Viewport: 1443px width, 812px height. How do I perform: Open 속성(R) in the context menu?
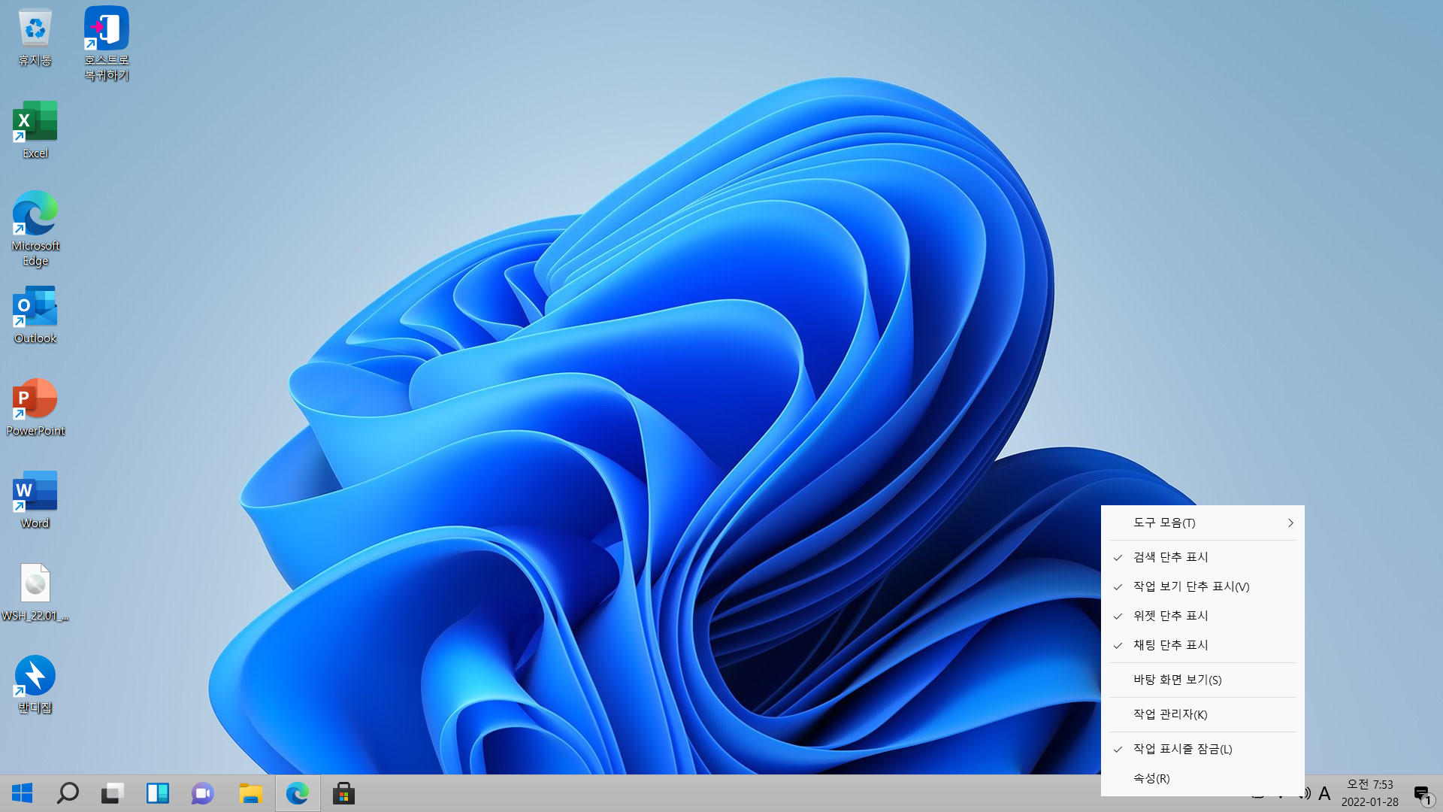1202,778
